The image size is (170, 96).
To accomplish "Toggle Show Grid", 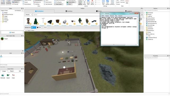I will 103,2.
